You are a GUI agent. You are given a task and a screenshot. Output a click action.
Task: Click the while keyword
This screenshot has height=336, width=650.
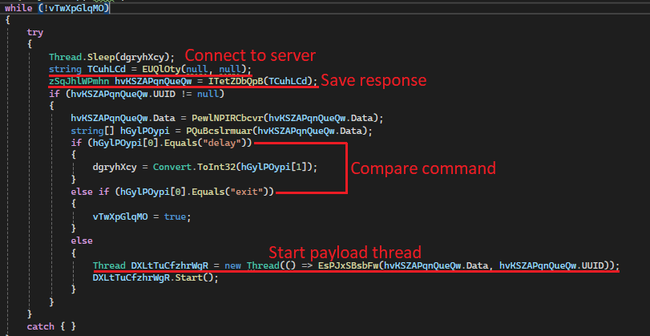pos(18,8)
